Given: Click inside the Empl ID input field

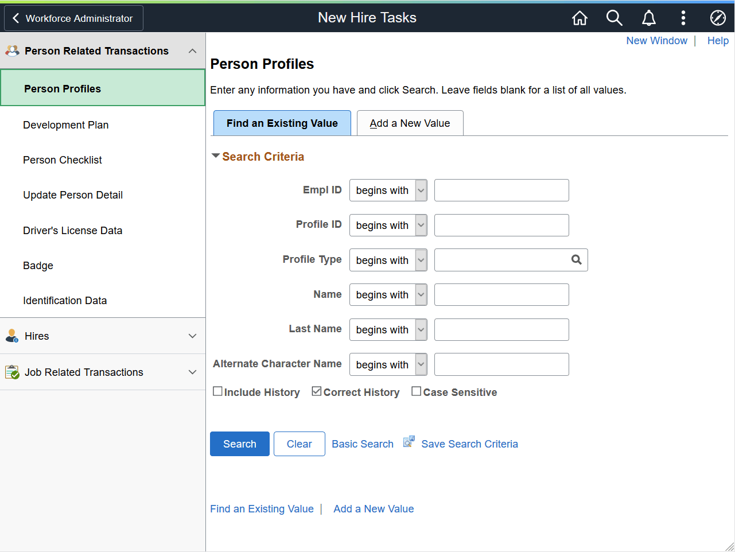Looking at the screenshot, I should point(501,190).
